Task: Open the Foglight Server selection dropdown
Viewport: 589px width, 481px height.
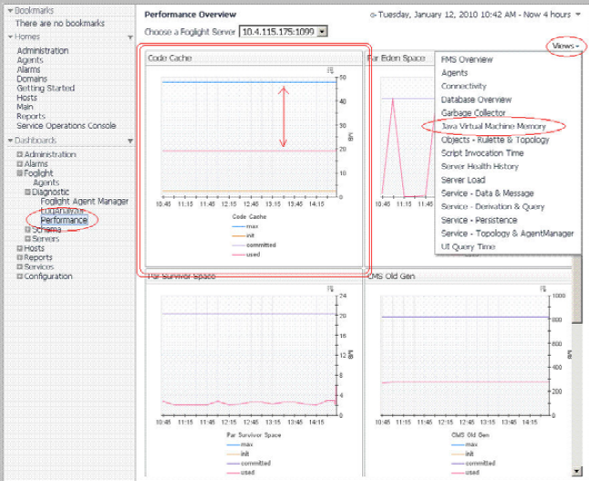Action: click(x=322, y=32)
